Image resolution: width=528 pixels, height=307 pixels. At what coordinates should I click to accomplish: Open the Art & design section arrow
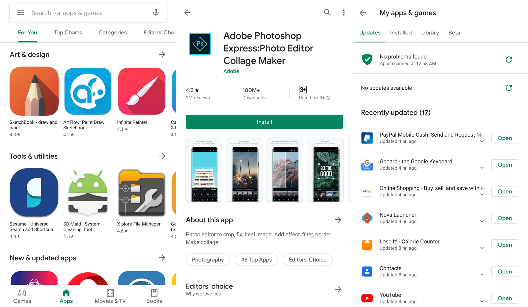pyautogui.click(x=162, y=54)
